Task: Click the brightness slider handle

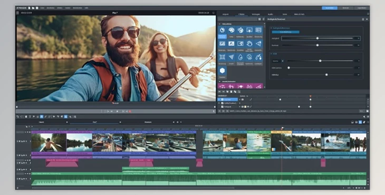Action: 317,38
